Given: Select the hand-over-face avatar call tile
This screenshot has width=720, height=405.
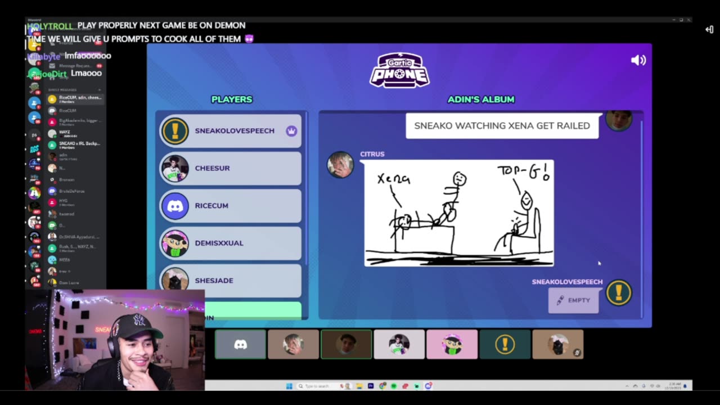Looking at the screenshot, I should [293, 344].
